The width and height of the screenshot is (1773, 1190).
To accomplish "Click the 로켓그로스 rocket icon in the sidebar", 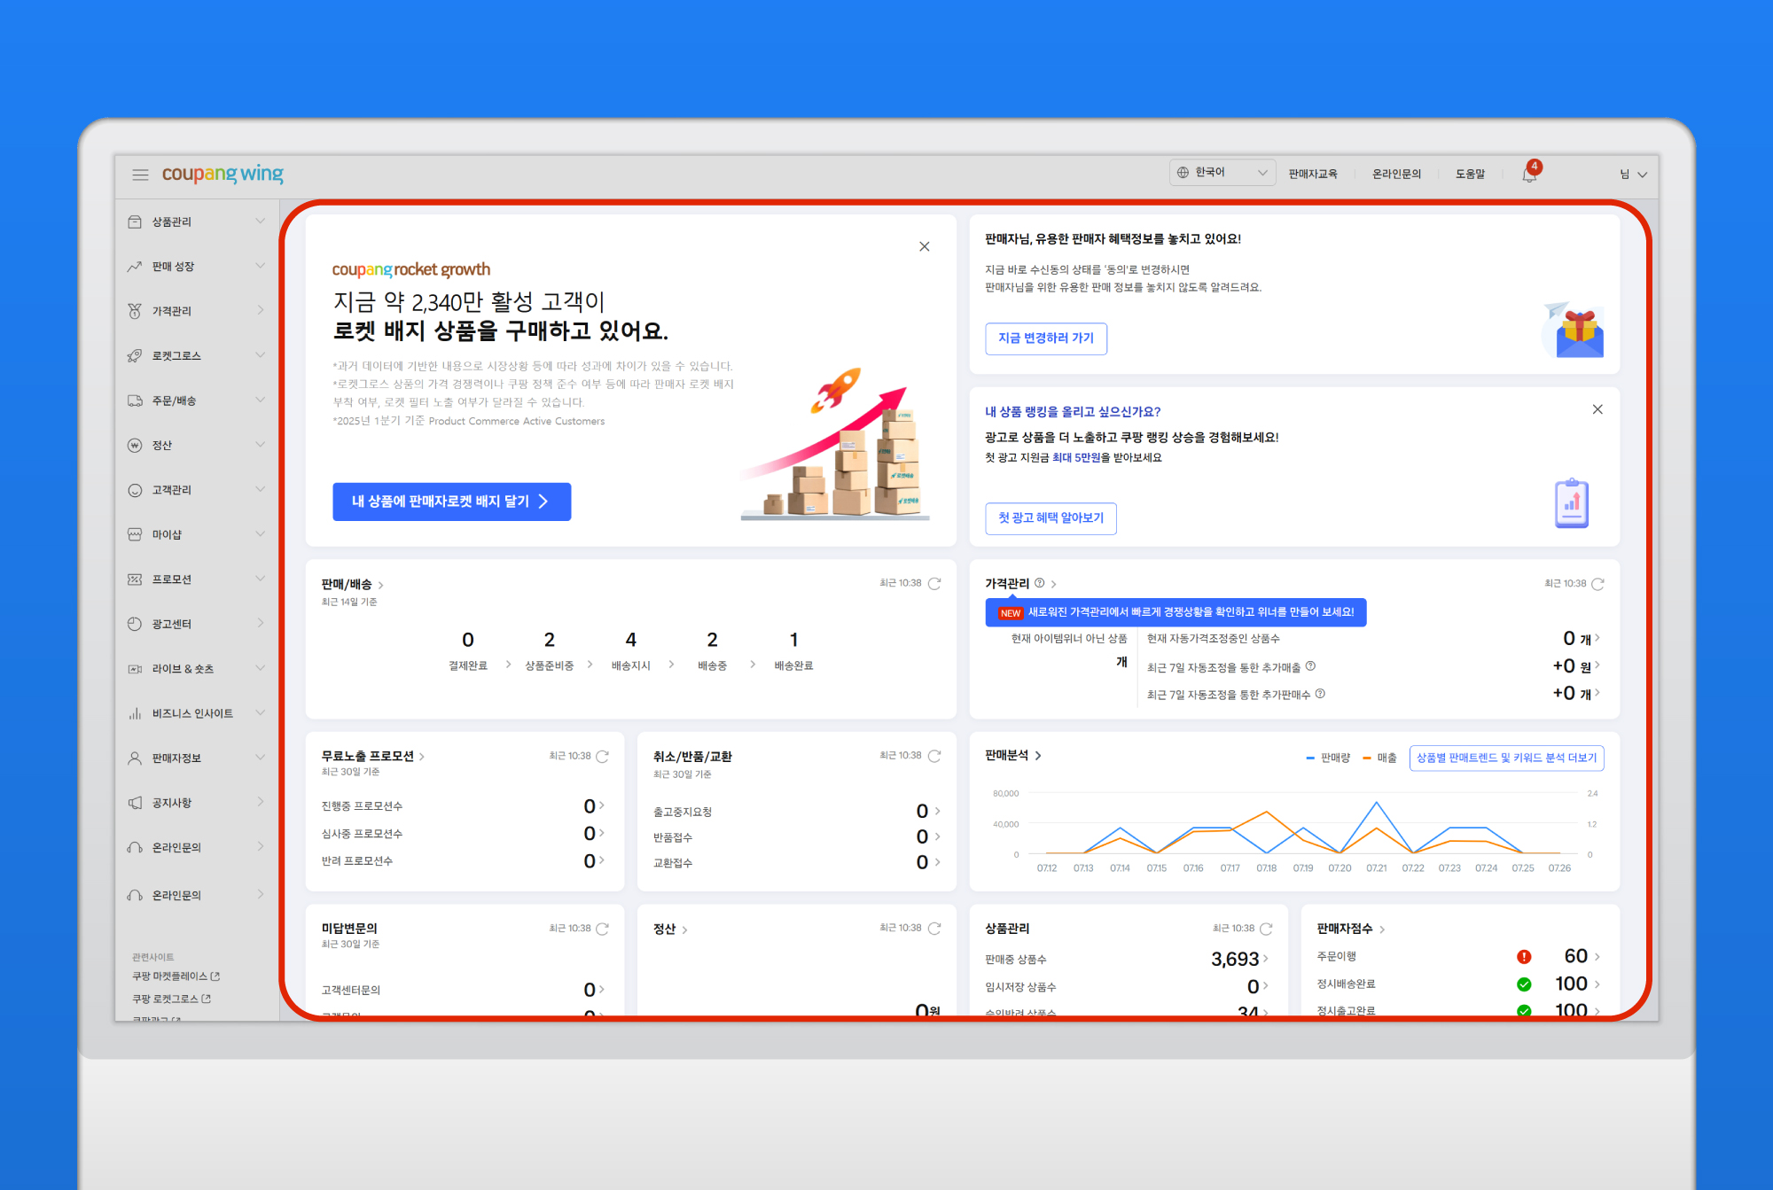I will 135,356.
